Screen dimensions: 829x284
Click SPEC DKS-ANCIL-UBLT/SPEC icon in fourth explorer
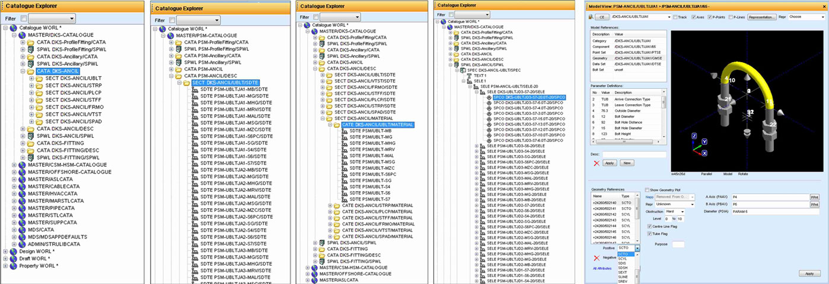(x=463, y=70)
